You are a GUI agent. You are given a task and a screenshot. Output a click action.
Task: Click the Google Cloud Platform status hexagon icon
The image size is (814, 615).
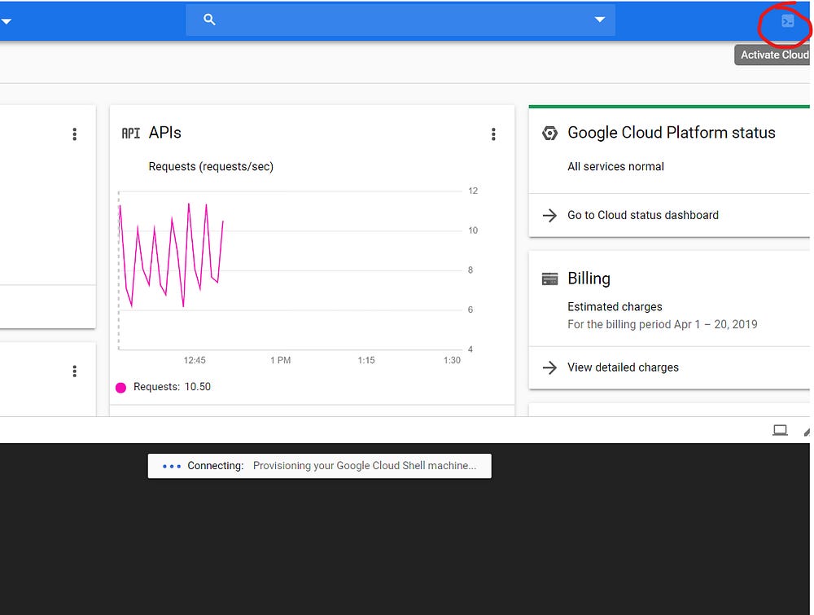(x=549, y=134)
